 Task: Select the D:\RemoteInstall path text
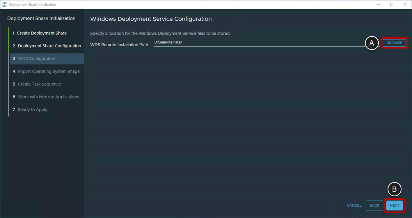tap(168, 42)
